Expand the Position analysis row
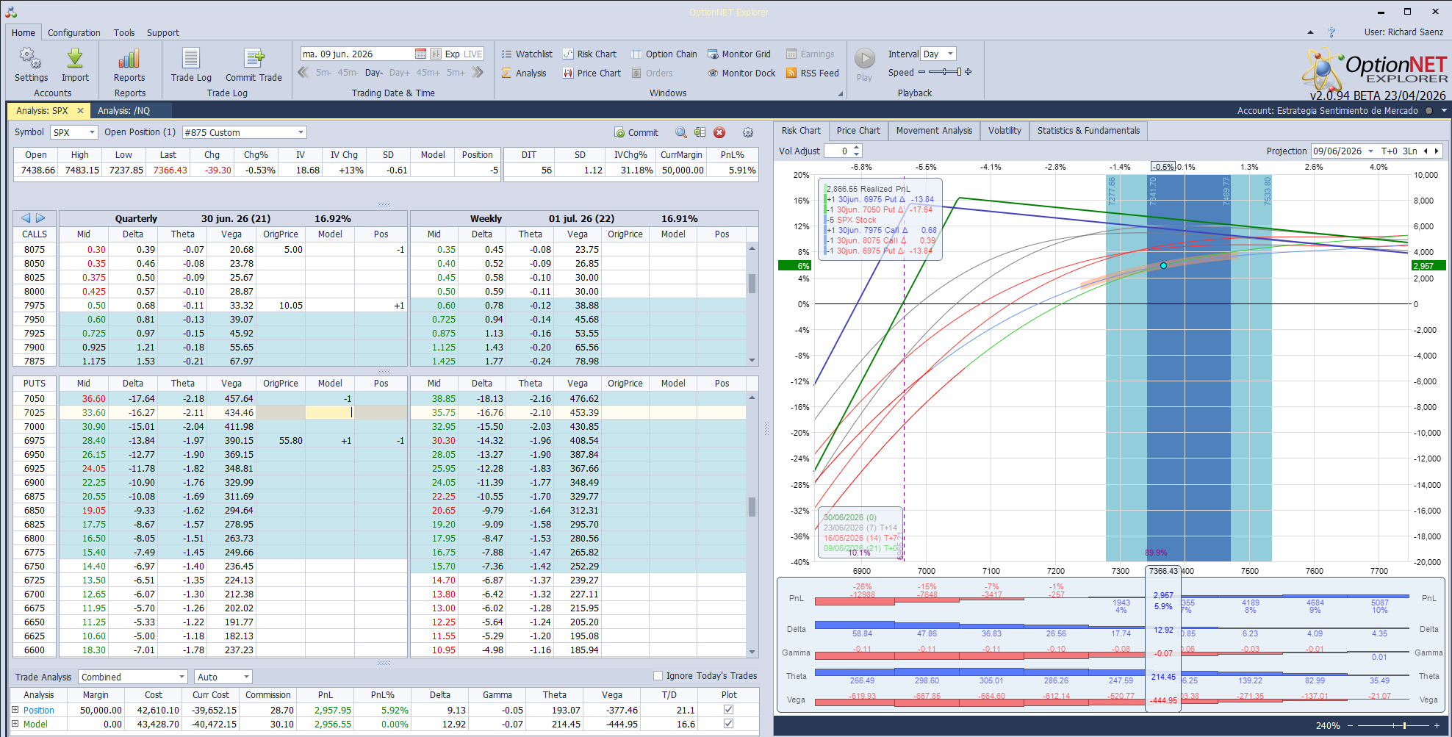 tap(15, 710)
